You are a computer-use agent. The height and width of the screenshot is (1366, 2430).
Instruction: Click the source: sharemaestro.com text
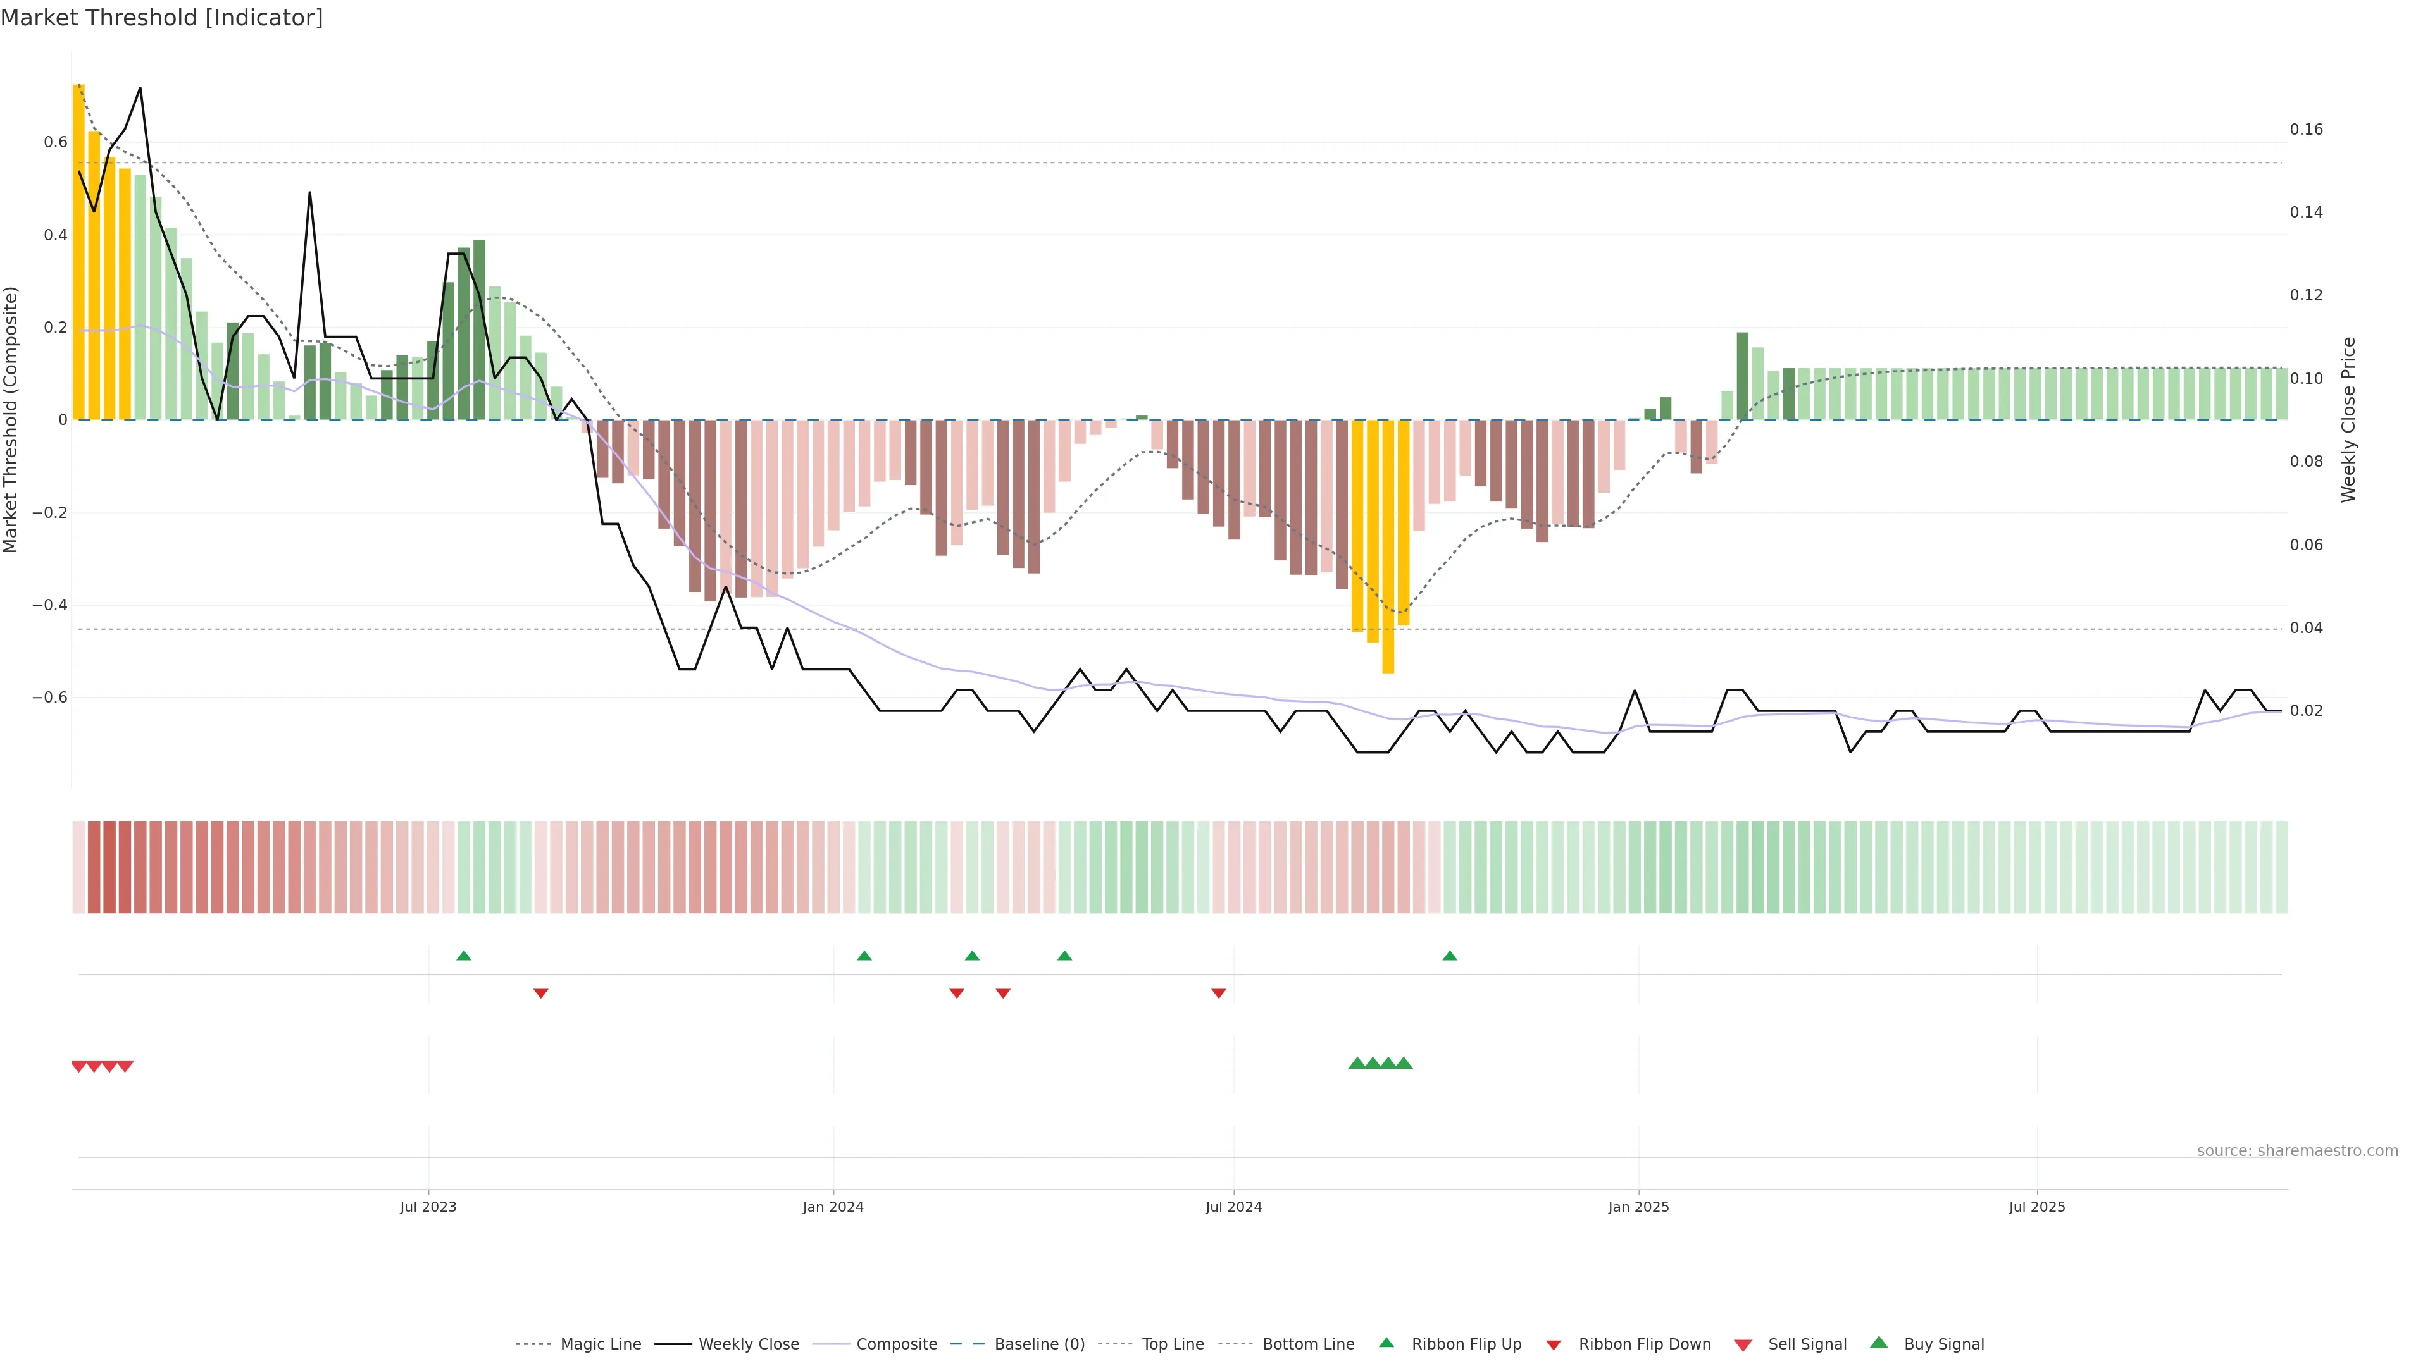point(2297,1151)
